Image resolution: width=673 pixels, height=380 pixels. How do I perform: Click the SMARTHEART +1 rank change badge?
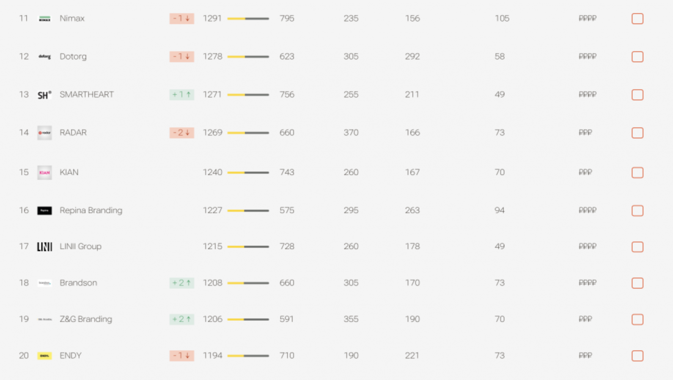coord(181,95)
